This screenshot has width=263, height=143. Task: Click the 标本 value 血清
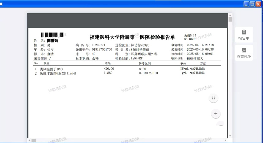[50, 54]
